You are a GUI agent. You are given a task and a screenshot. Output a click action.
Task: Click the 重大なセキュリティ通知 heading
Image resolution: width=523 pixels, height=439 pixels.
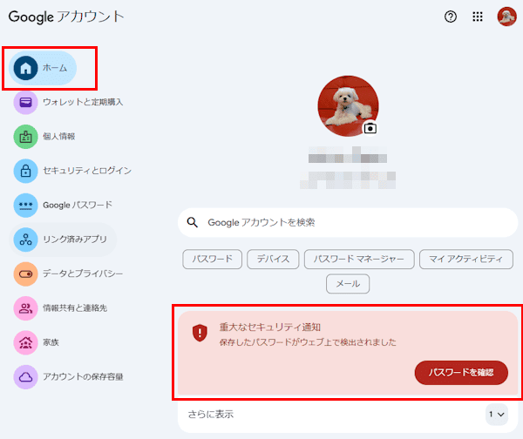pos(270,328)
